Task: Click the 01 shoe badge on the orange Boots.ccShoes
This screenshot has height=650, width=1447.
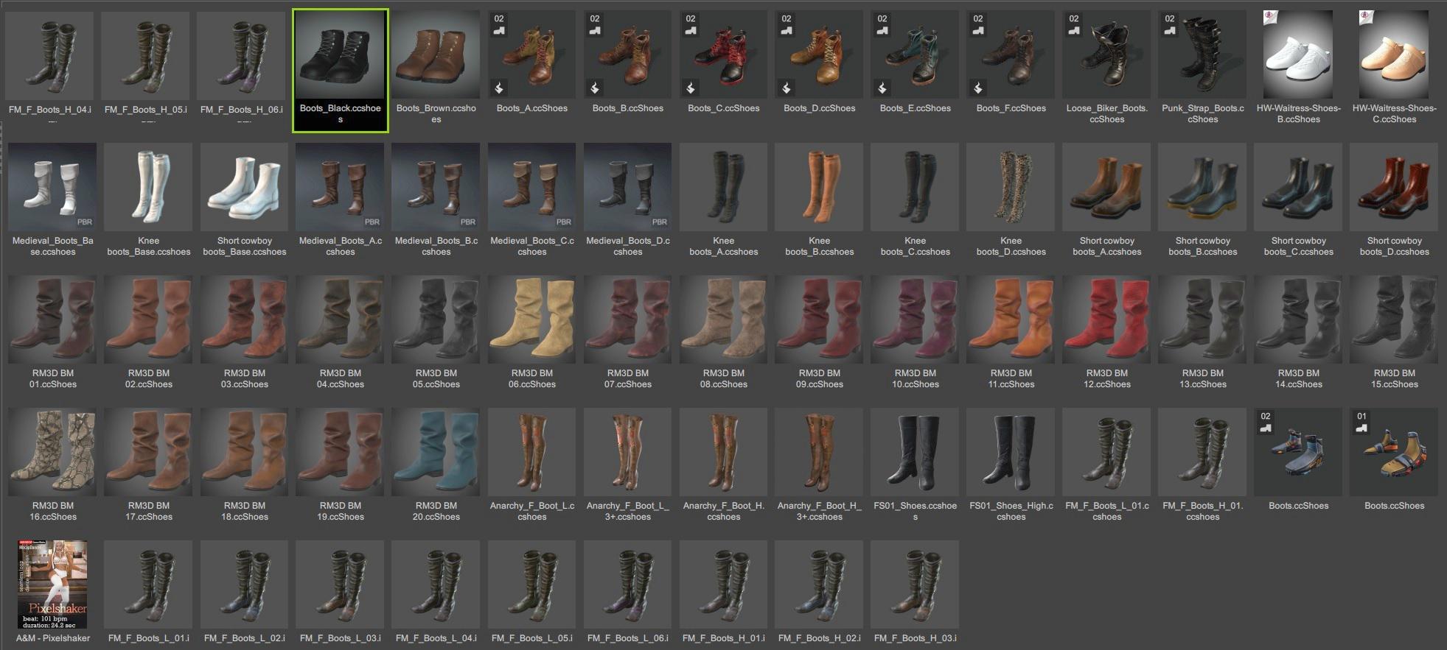Action: (x=1361, y=422)
